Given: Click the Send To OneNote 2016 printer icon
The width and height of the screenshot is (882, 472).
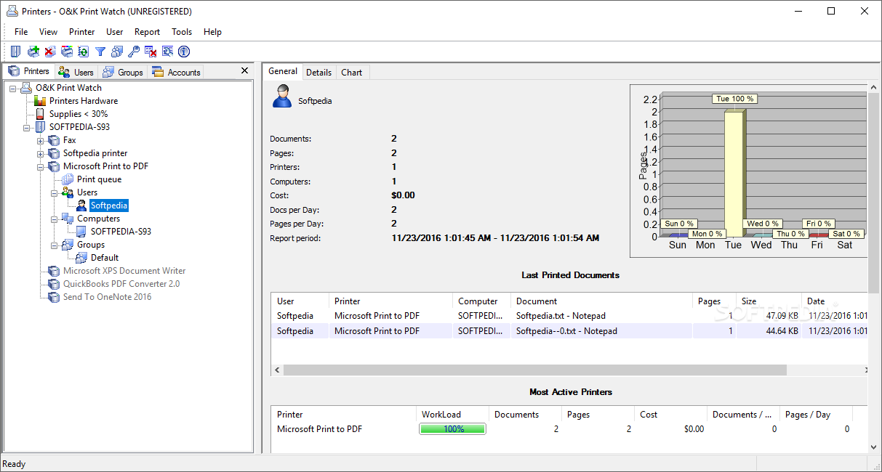Looking at the screenshot, I should (54, 297).
